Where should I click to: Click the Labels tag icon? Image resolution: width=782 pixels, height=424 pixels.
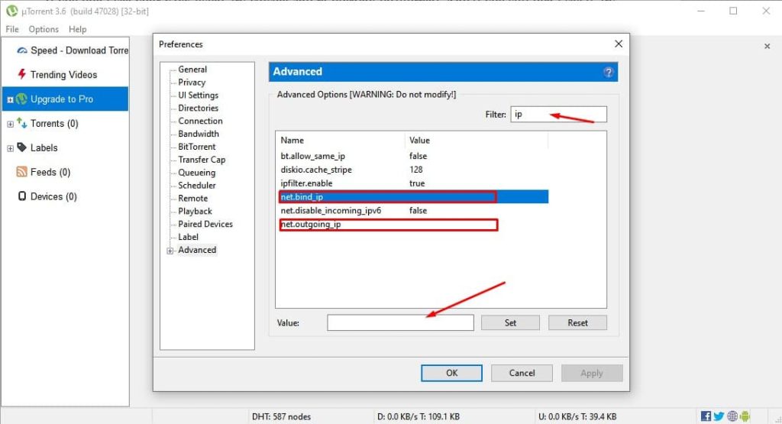[21, 147]
